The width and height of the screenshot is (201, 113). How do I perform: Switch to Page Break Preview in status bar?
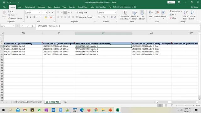[x=172, y=105]
